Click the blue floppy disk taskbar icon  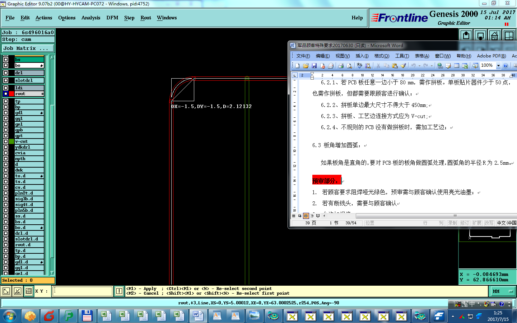[x=87, y=316]
